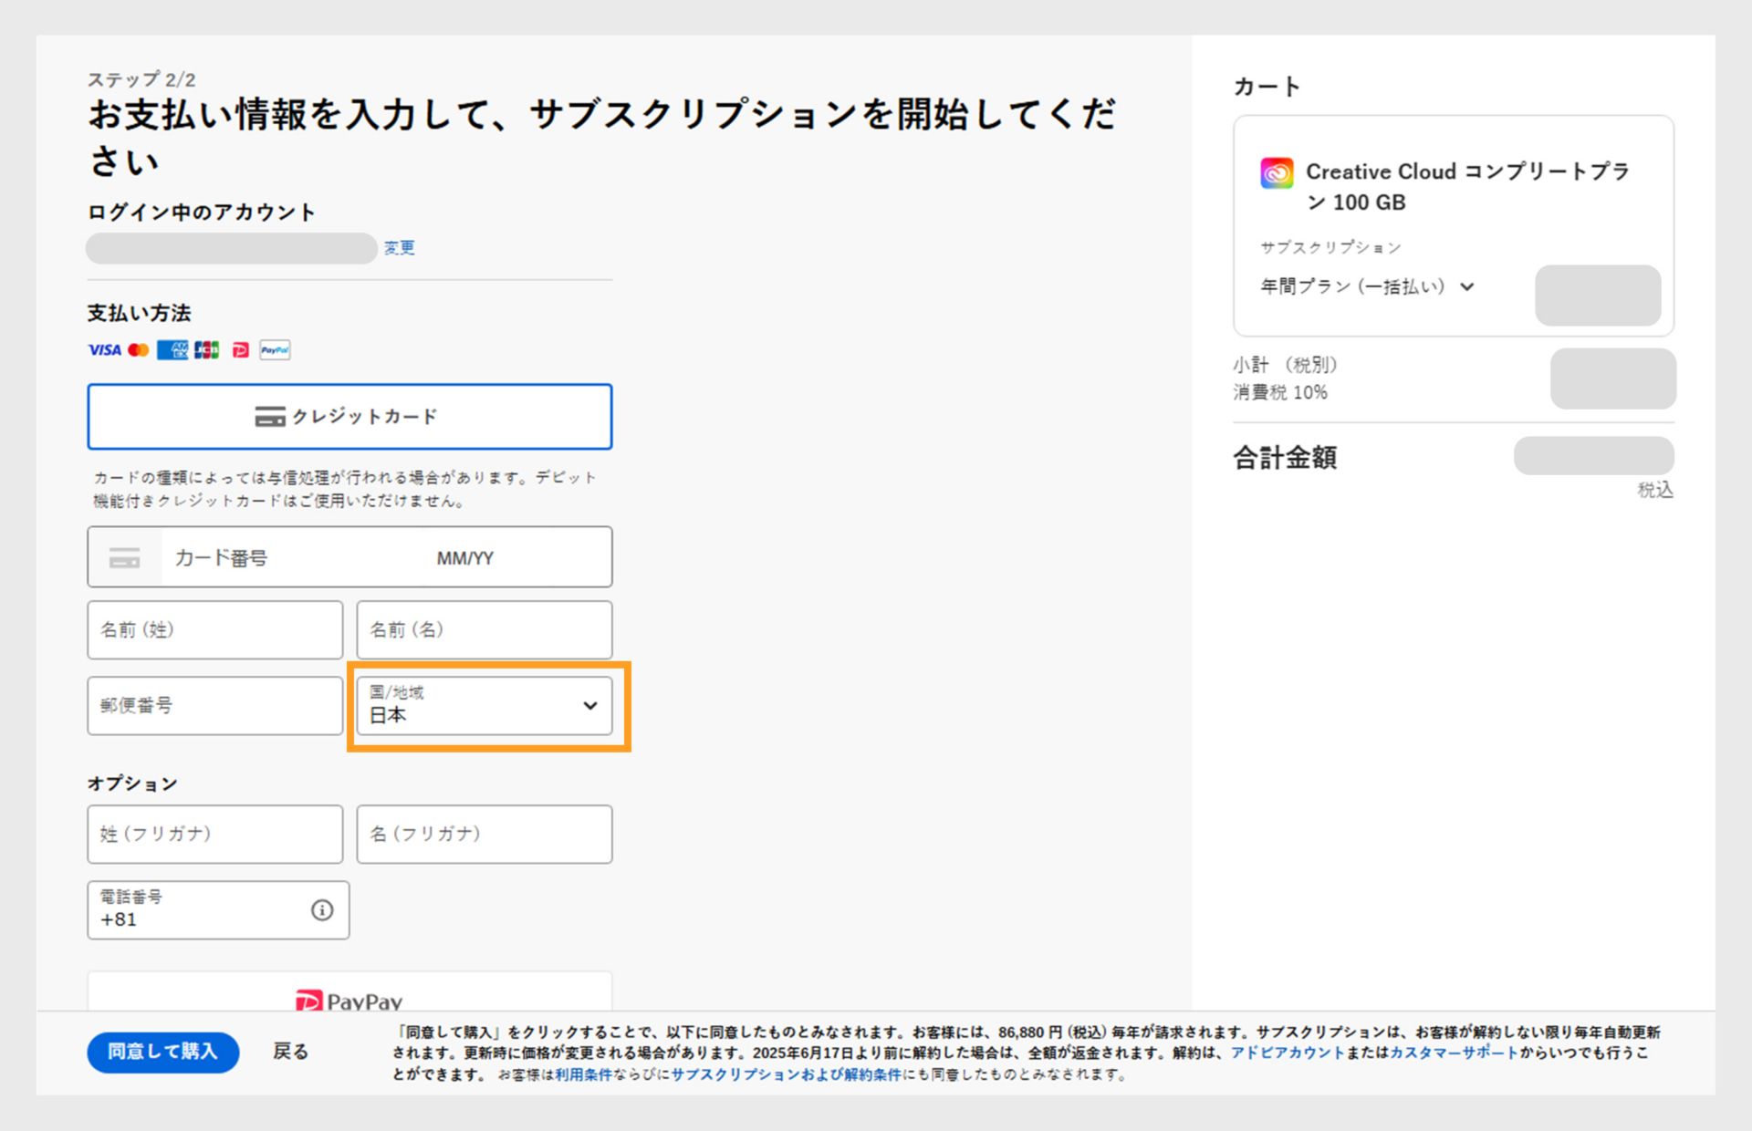The height and width of the screenshot is (1131, 1752).
Task: Click the Visa card logo
Action: coord(104,350)
